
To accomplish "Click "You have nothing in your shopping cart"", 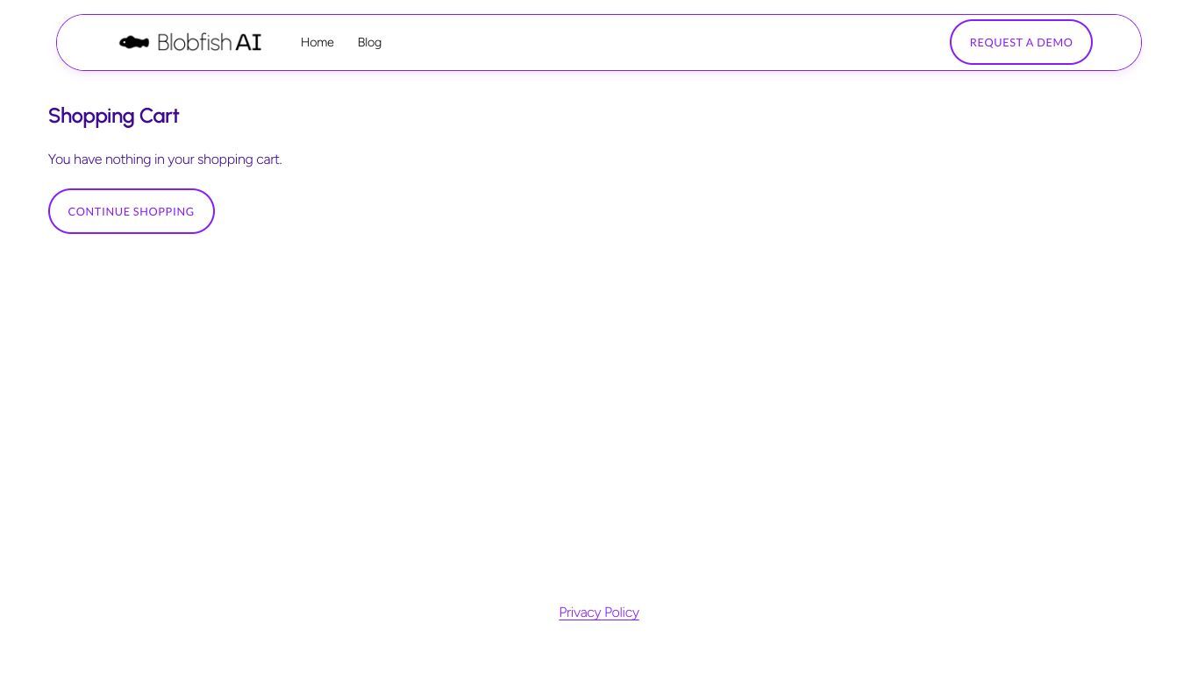I will click(165, 159).
